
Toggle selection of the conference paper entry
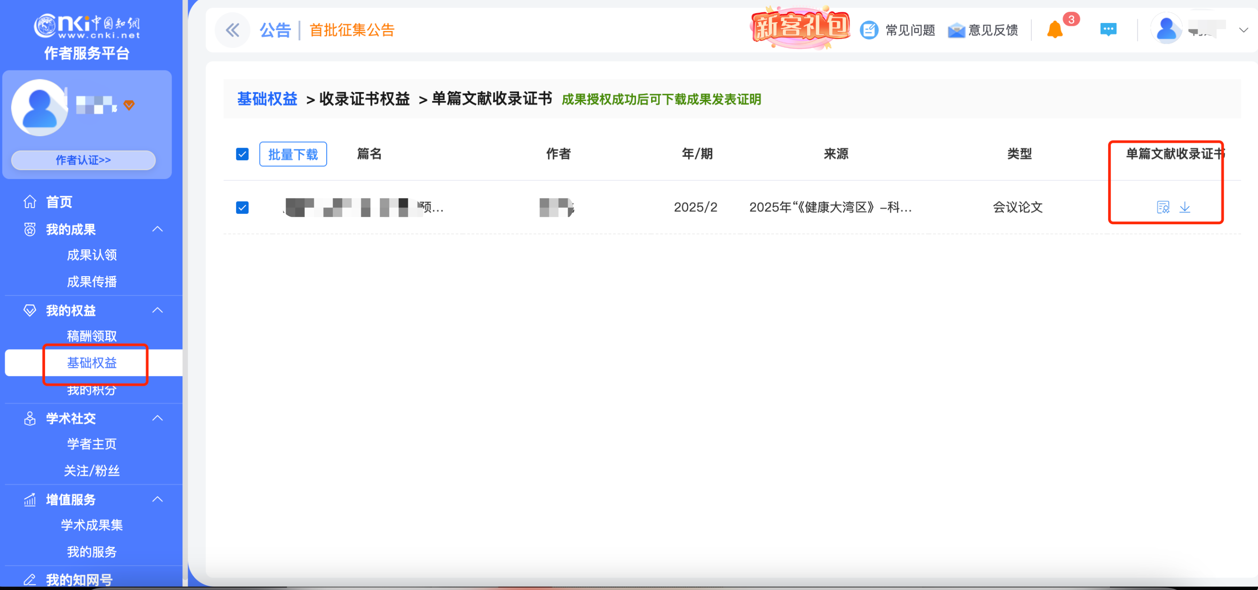242,207
